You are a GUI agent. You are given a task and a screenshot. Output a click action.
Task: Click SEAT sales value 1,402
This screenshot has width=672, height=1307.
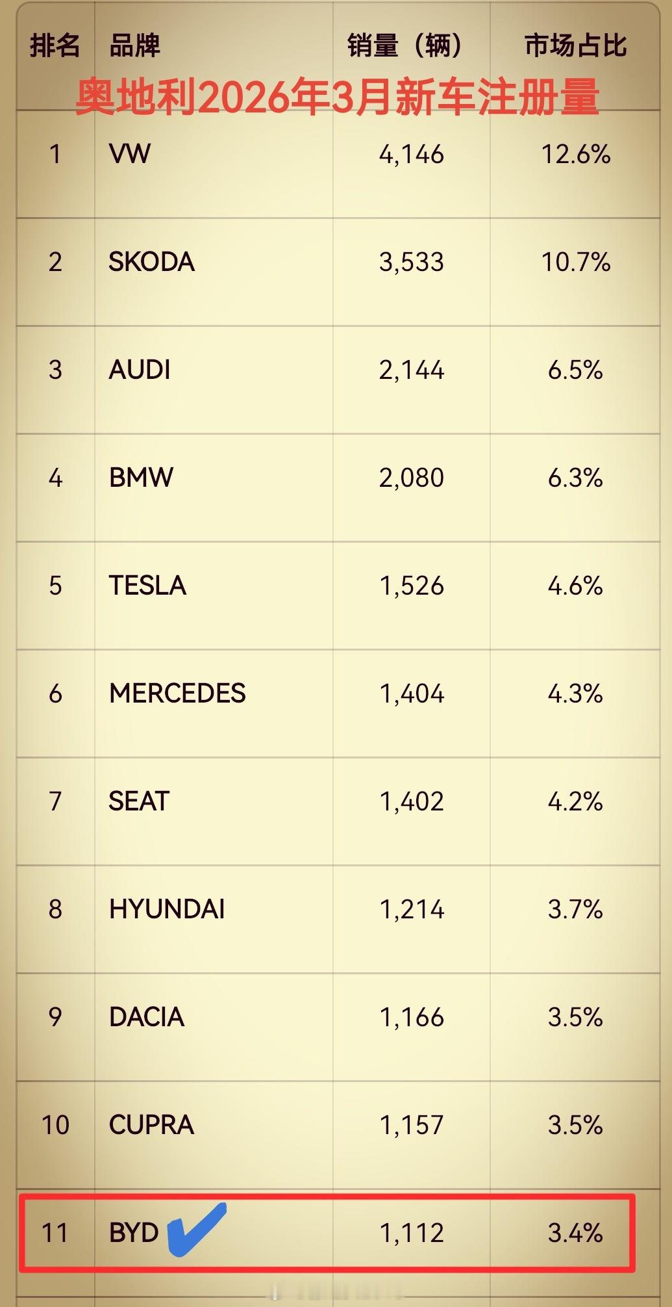[412, 801]
